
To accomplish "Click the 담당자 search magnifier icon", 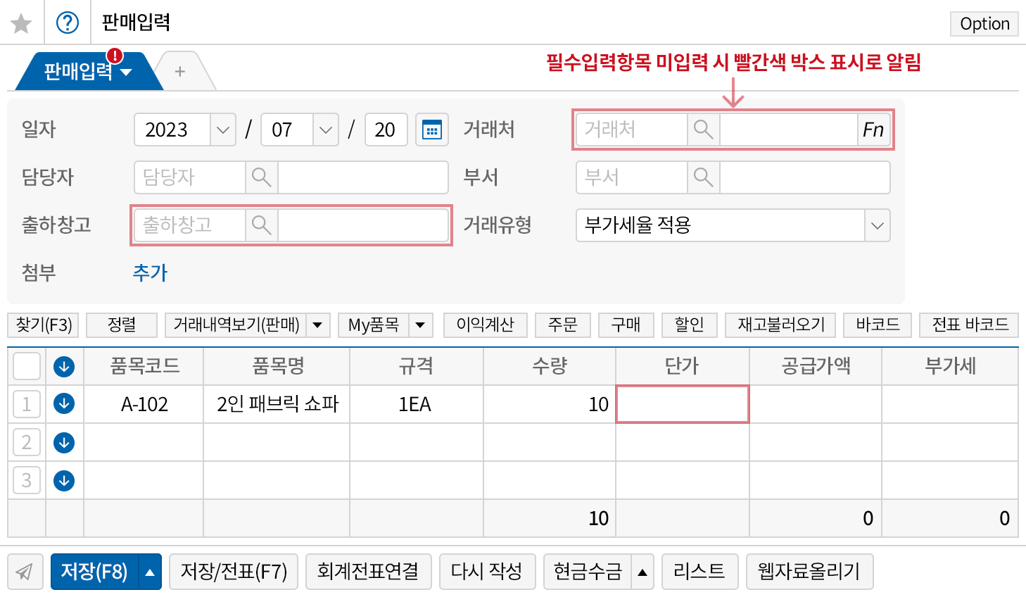I will click(261, 177).
